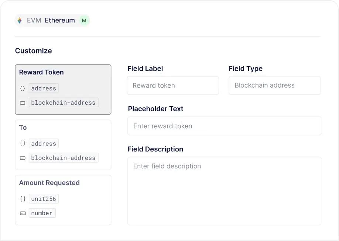The width and height of the screenshot is (339, 241).
Task: Click the Ethereum diamond logo icon
Action: pyautogui.click(x=20, y=21)
